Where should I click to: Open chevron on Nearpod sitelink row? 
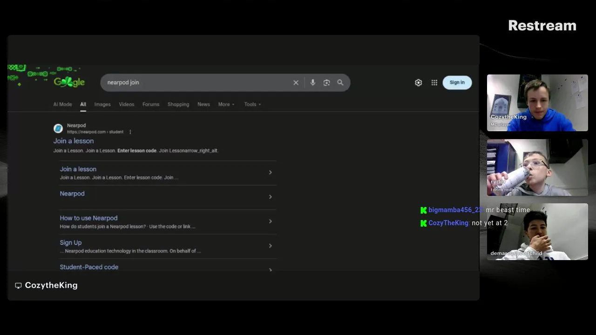tap(270, 197)
